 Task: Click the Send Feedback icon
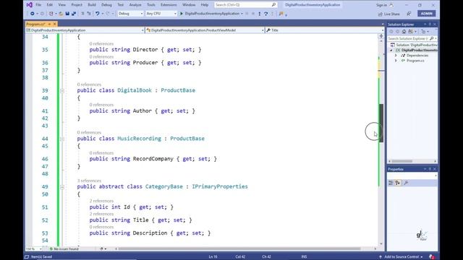pyautogui.click(x=409, y=14)
